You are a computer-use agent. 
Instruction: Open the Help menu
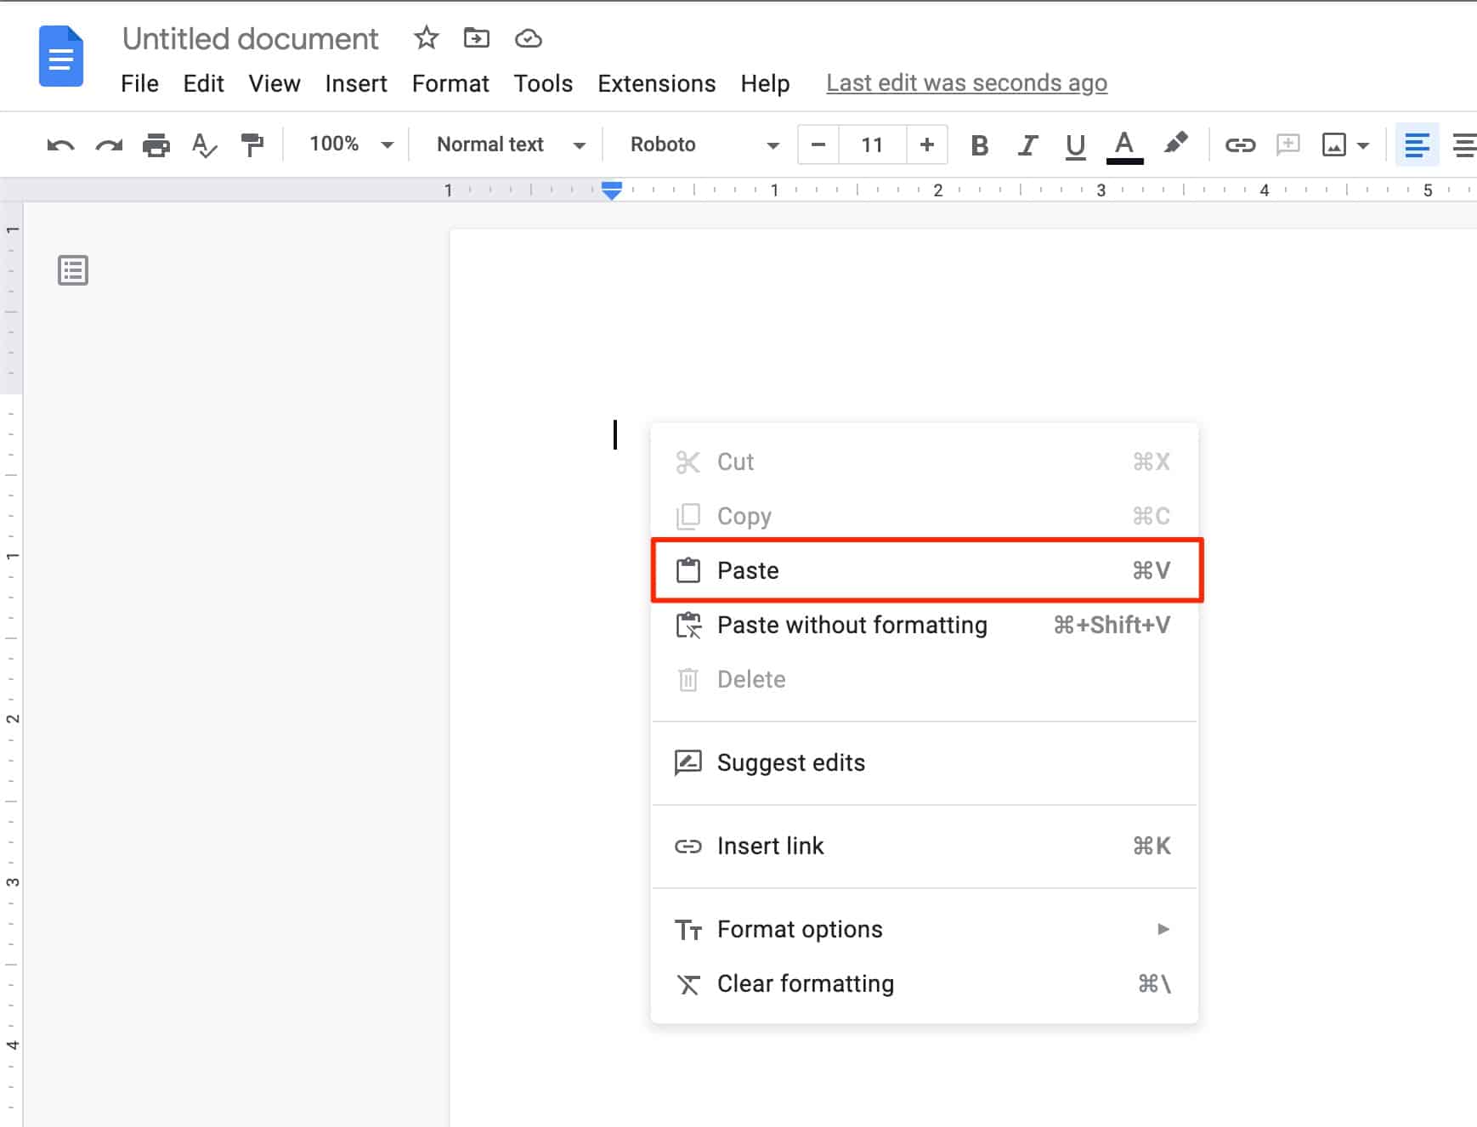point(765,83)
